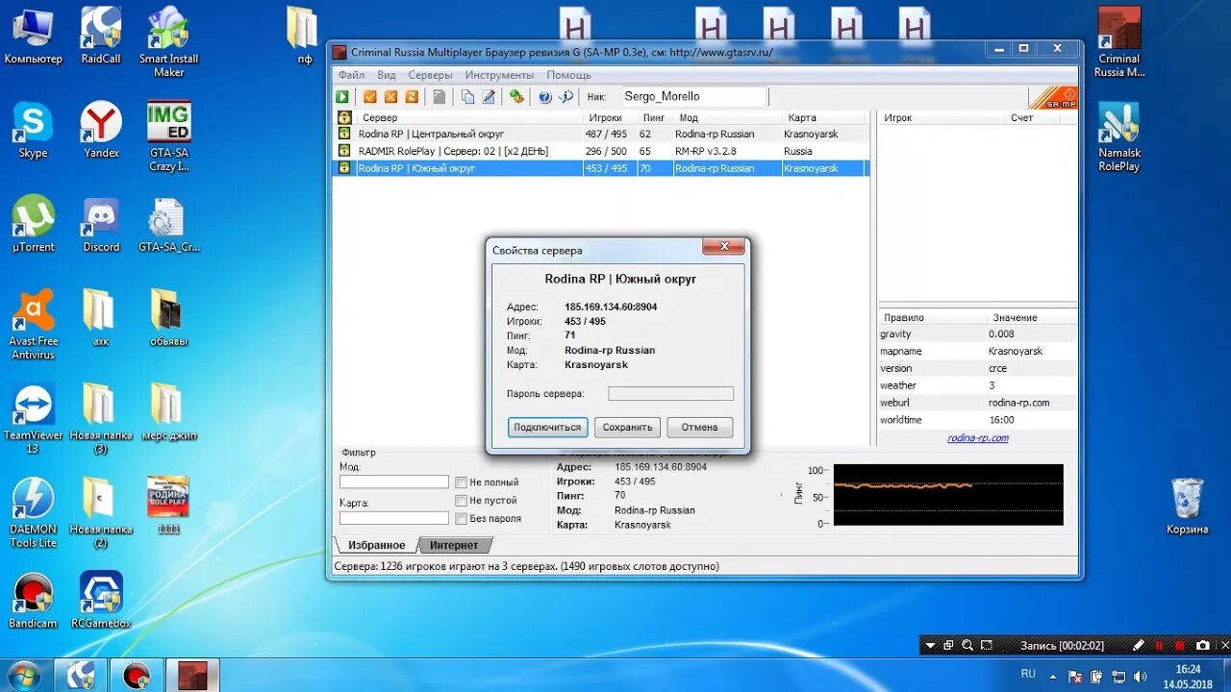The height and width of the screenshot is (692, 1231).
Task: Show hidden tray icons arrow
Action: click(1052, 675)
